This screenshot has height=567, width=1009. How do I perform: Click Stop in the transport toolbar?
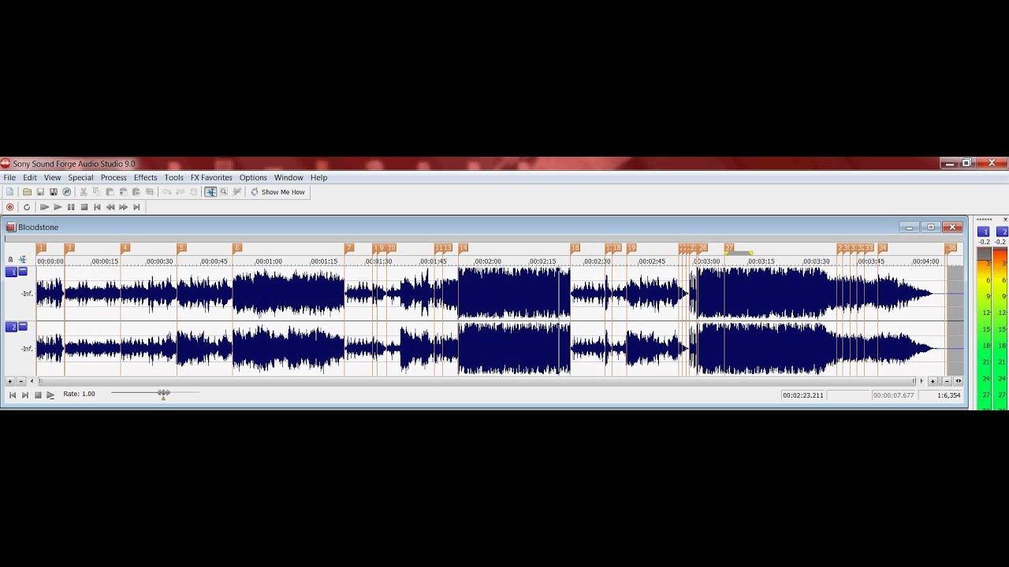[84, 207]
